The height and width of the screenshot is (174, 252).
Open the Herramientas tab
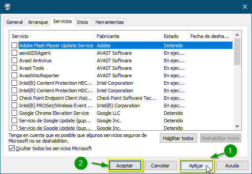coord(109,22)
